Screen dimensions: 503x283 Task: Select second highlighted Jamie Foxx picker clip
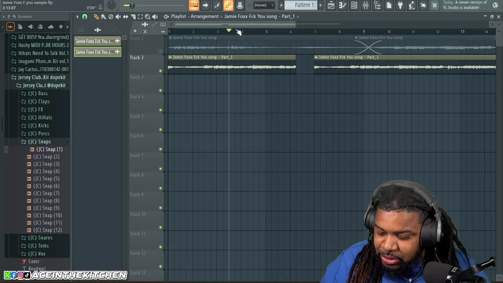[x=97, y=52]
